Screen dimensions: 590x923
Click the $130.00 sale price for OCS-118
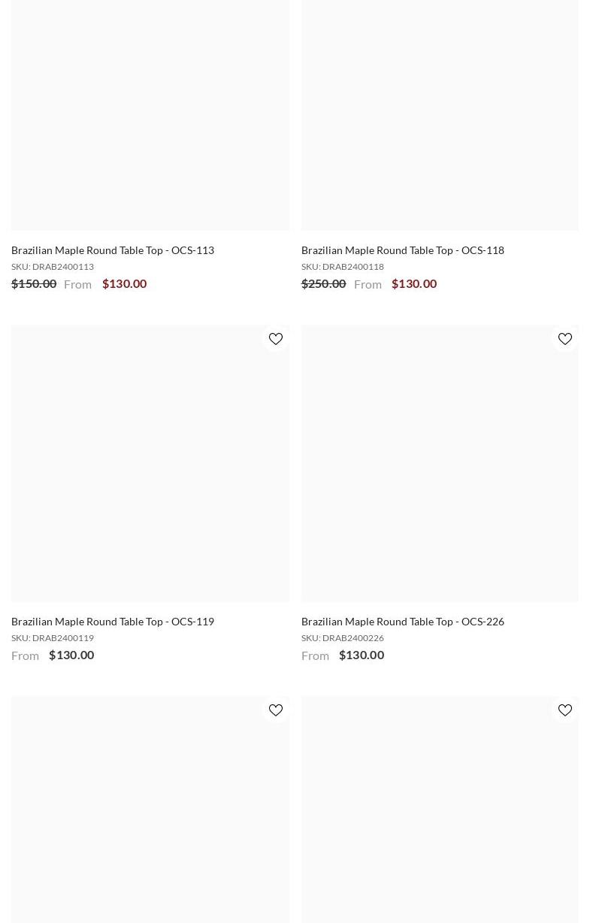pos(413,283)
